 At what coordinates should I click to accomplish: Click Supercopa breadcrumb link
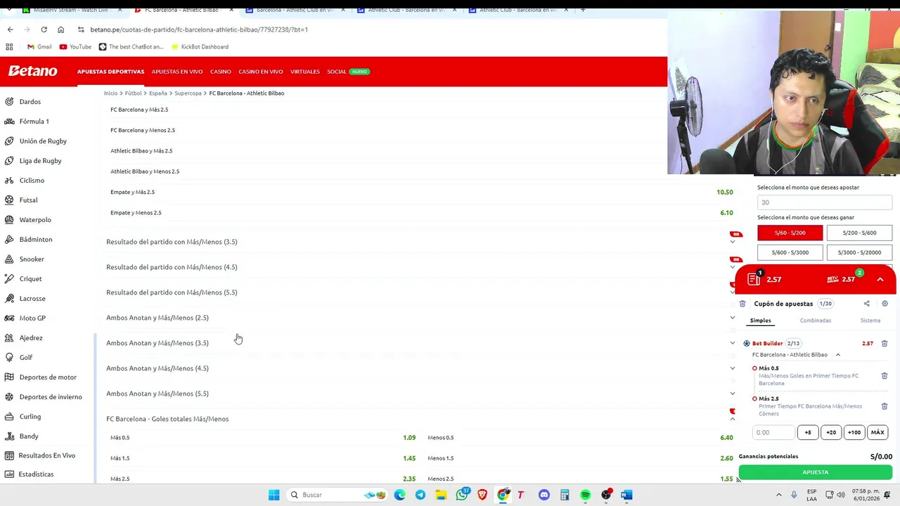coord(188,93)
